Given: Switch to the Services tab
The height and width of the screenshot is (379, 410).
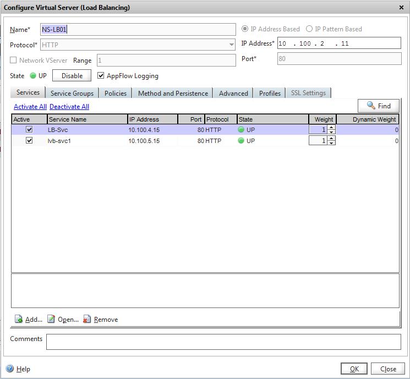Looking at the screenshot, I should pyautogui.click(x=28, y=92).
